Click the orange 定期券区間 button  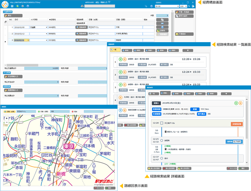pos(237,124)
